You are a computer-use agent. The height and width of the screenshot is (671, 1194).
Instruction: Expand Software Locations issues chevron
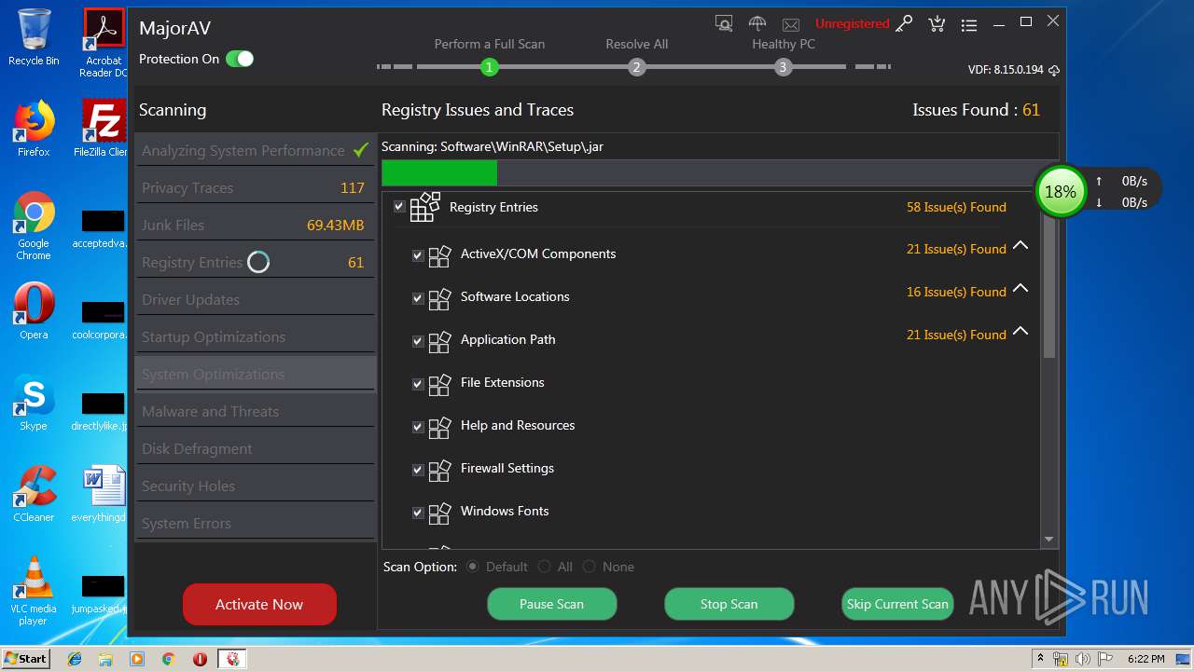[x=1020, y=289]
